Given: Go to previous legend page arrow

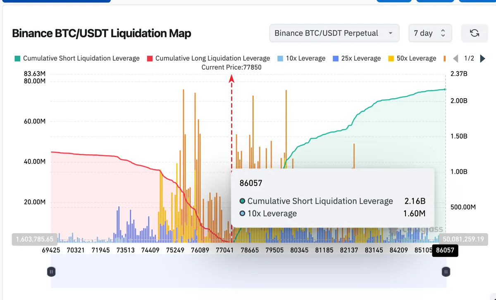Looking at the screenshot, I should tap(456, 59).
